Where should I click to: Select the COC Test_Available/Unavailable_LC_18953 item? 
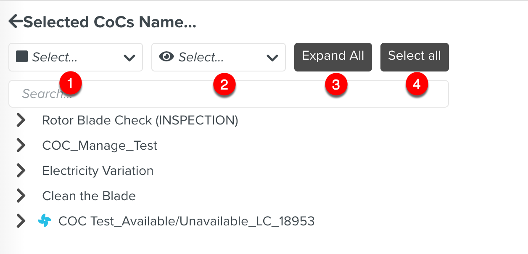pos(186,220)
